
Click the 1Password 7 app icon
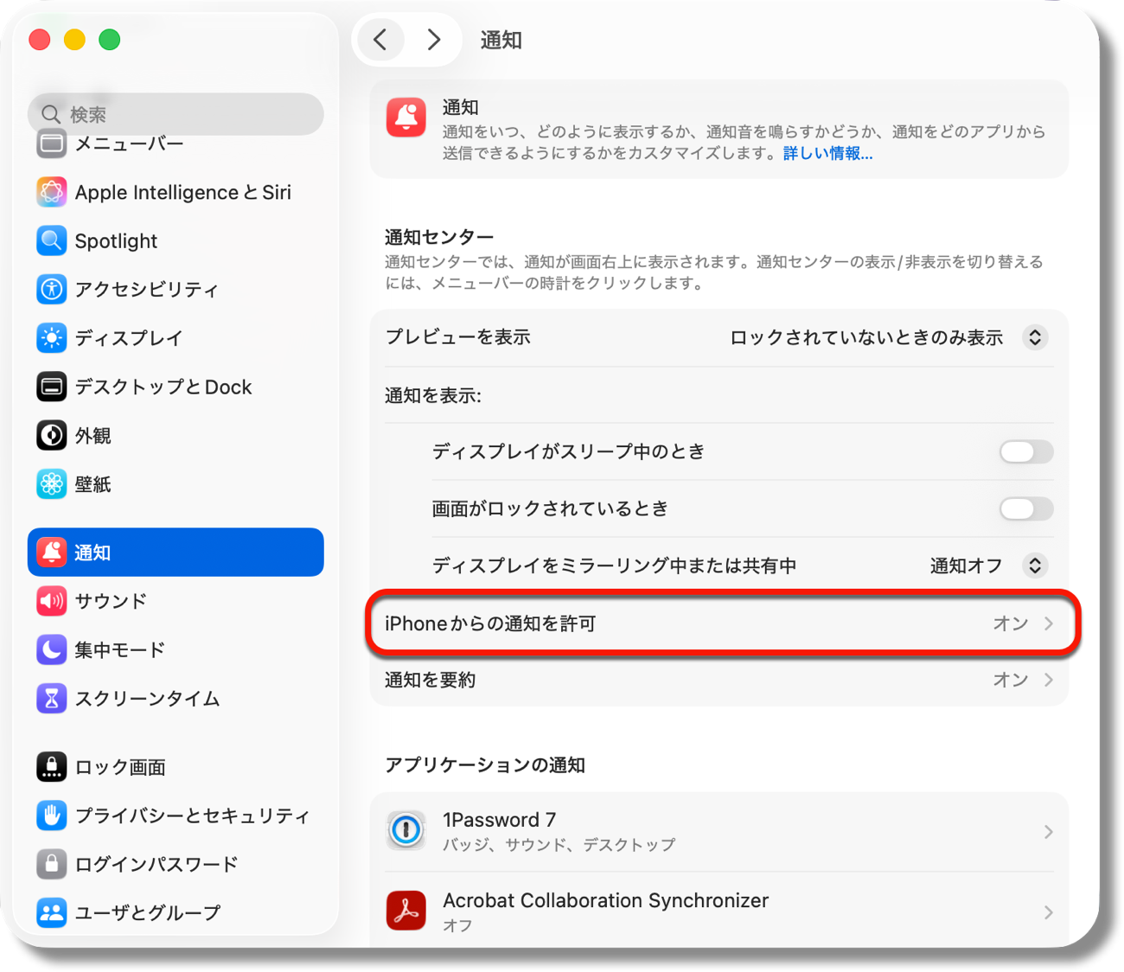406,831
